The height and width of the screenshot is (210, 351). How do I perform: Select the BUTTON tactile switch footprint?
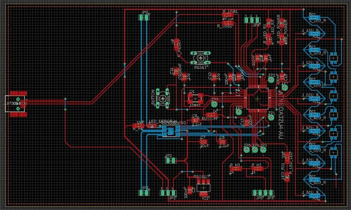click(x=163, y=98)
